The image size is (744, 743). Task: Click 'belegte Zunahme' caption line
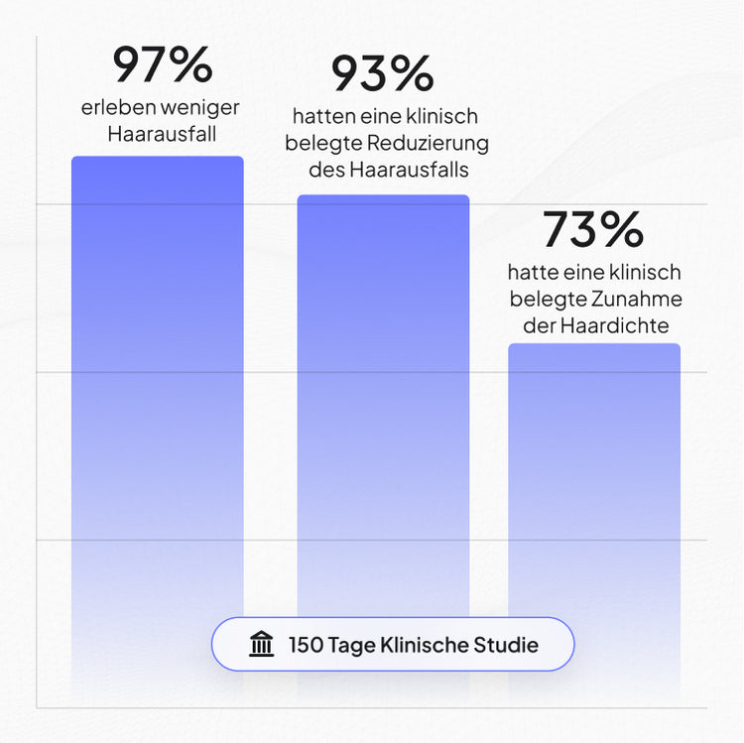point(596,300)
